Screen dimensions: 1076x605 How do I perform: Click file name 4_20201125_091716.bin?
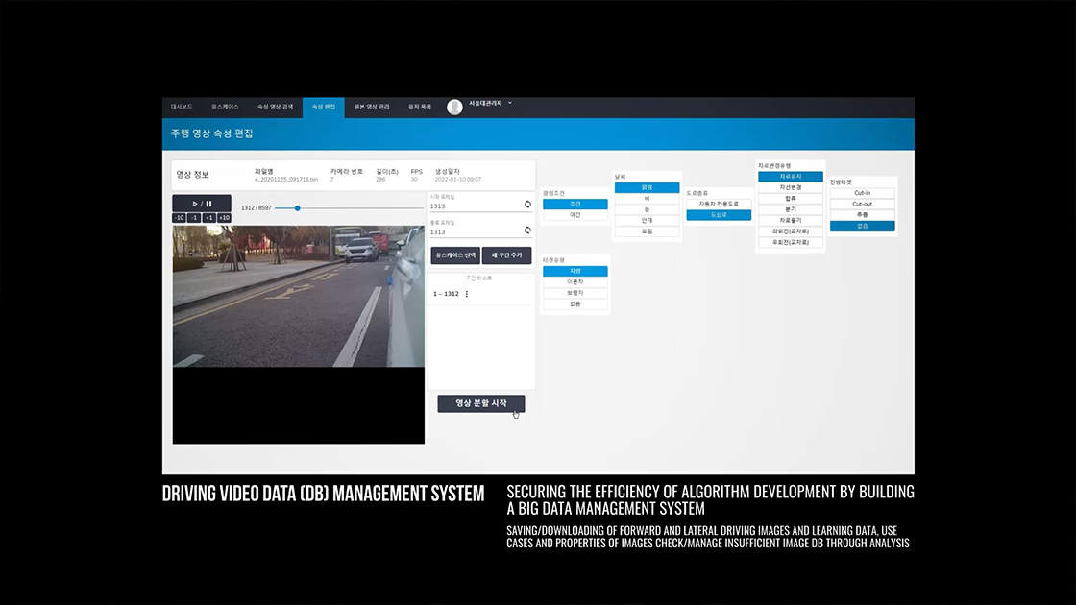286,180
